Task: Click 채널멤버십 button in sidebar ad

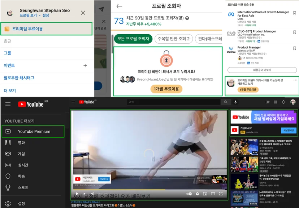Action: click(x=289, y=130)
